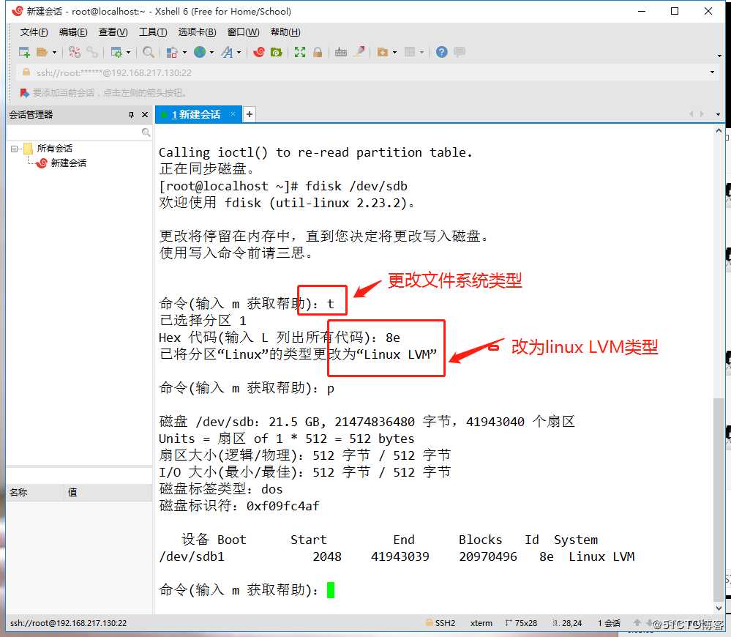731x637 pixels.
Task: Open the font settings dropdown arrow
Action: (x=238, y=52)
